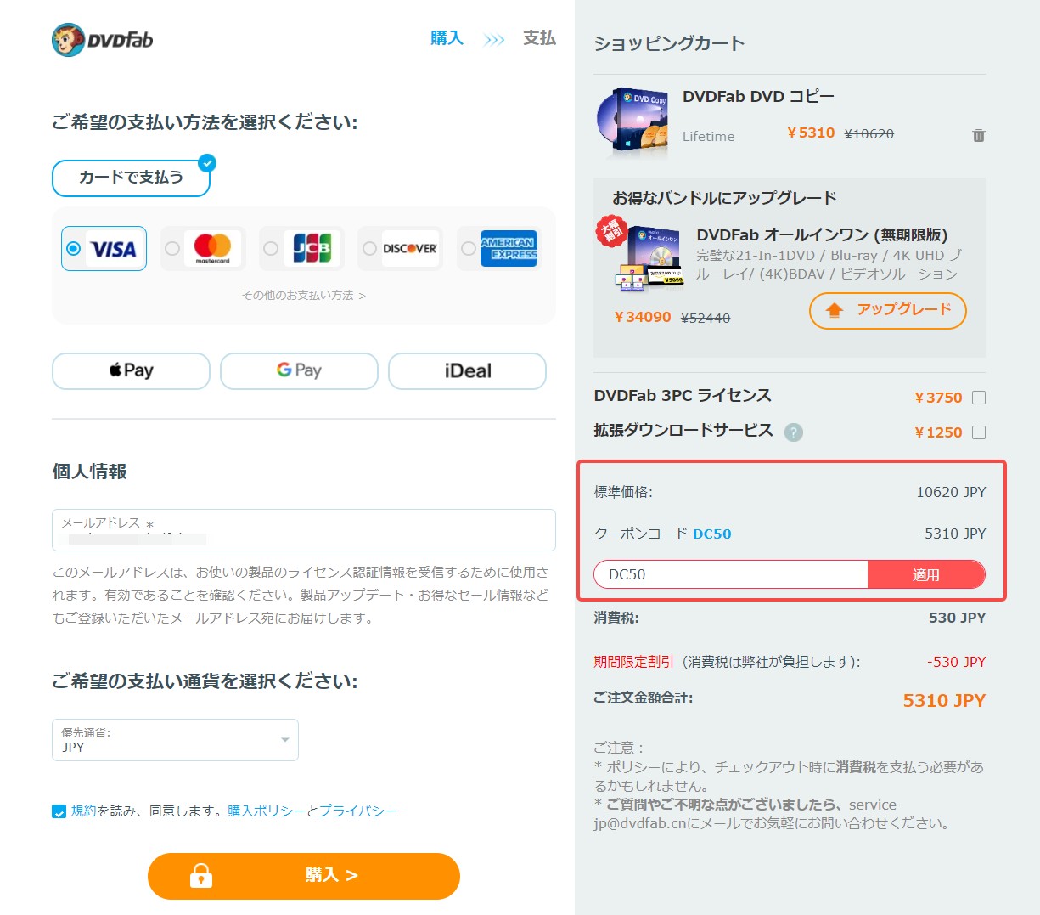Viewport: 1040px width, 915px height.
Task: Remove DVDFab DVD Copy with the trash icon
Action: tap(979, 135)
